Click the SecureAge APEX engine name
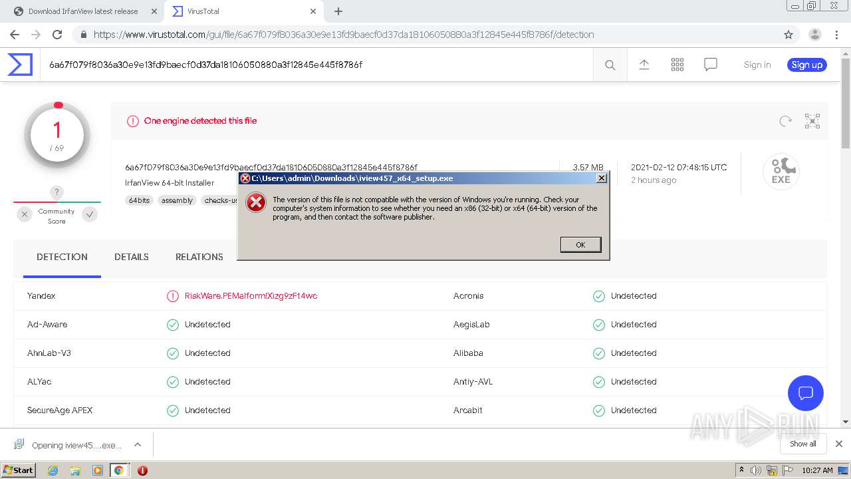The height and width of the screenshot is (479, 851). click(x=60, y=410)
